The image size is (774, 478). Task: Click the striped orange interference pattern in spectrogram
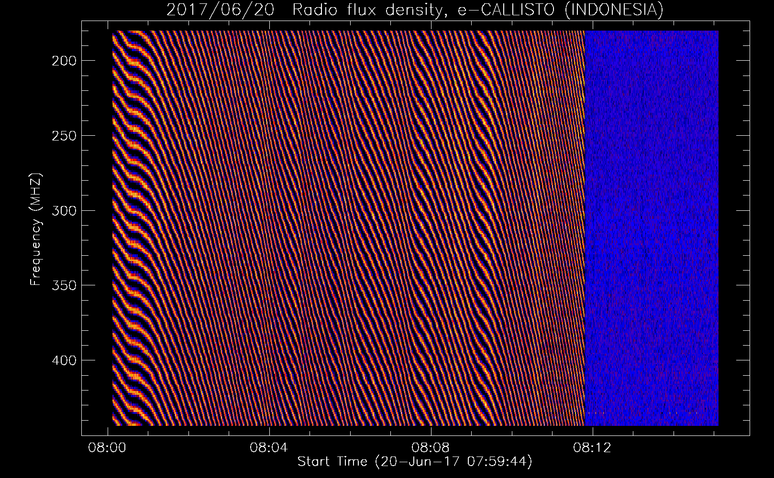click(348, 228)
